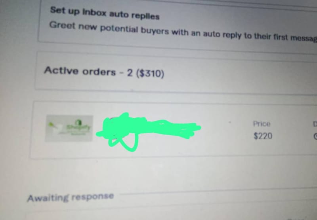The image size is (317, 220).
Task: Click the ($310) active orders total
Action: coord(150,74)
